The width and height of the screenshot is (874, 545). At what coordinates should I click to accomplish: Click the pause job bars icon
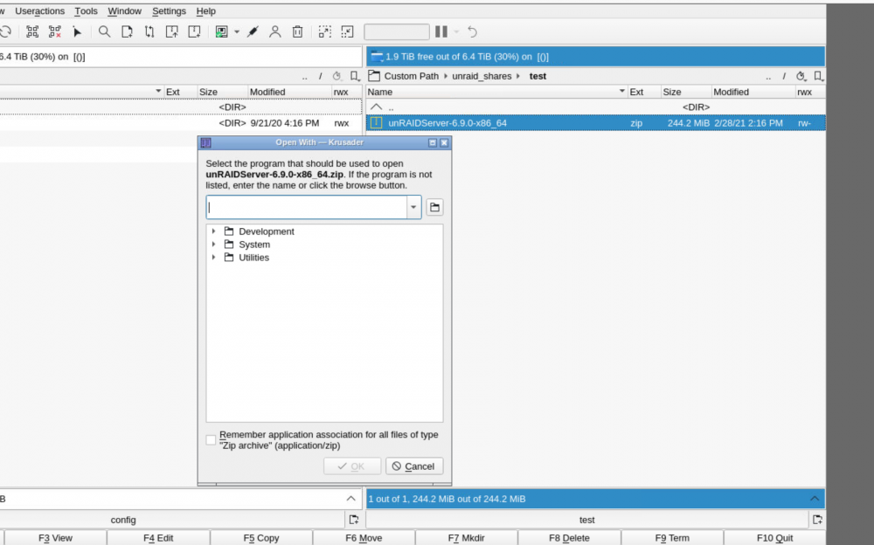pos(441,31)
